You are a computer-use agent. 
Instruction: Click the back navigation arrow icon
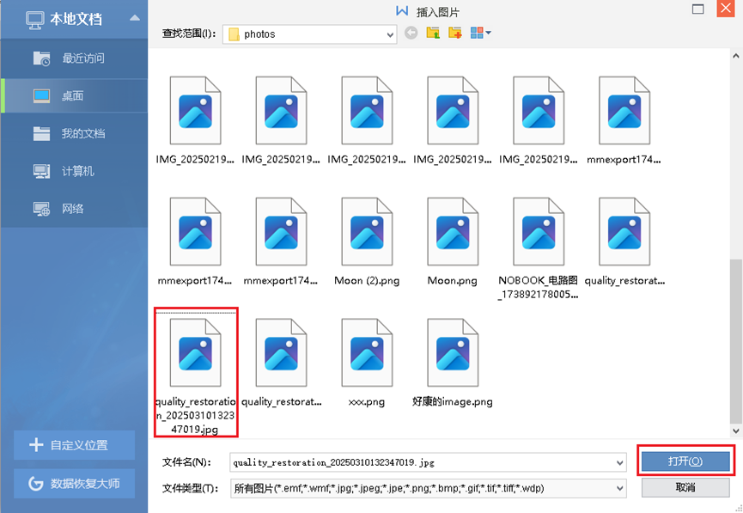411,34
